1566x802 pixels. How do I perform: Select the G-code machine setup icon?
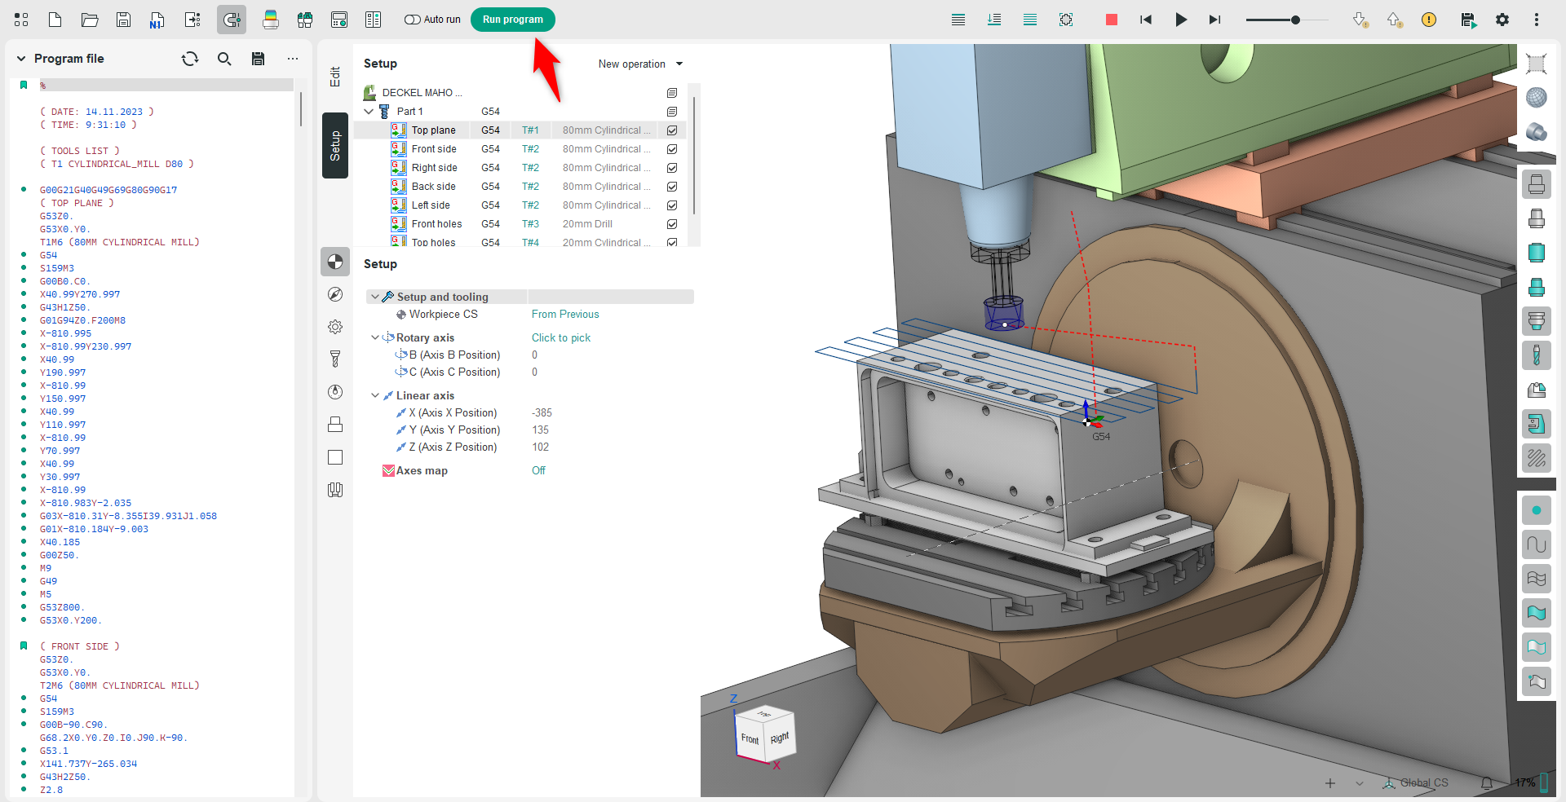[232, 20]
